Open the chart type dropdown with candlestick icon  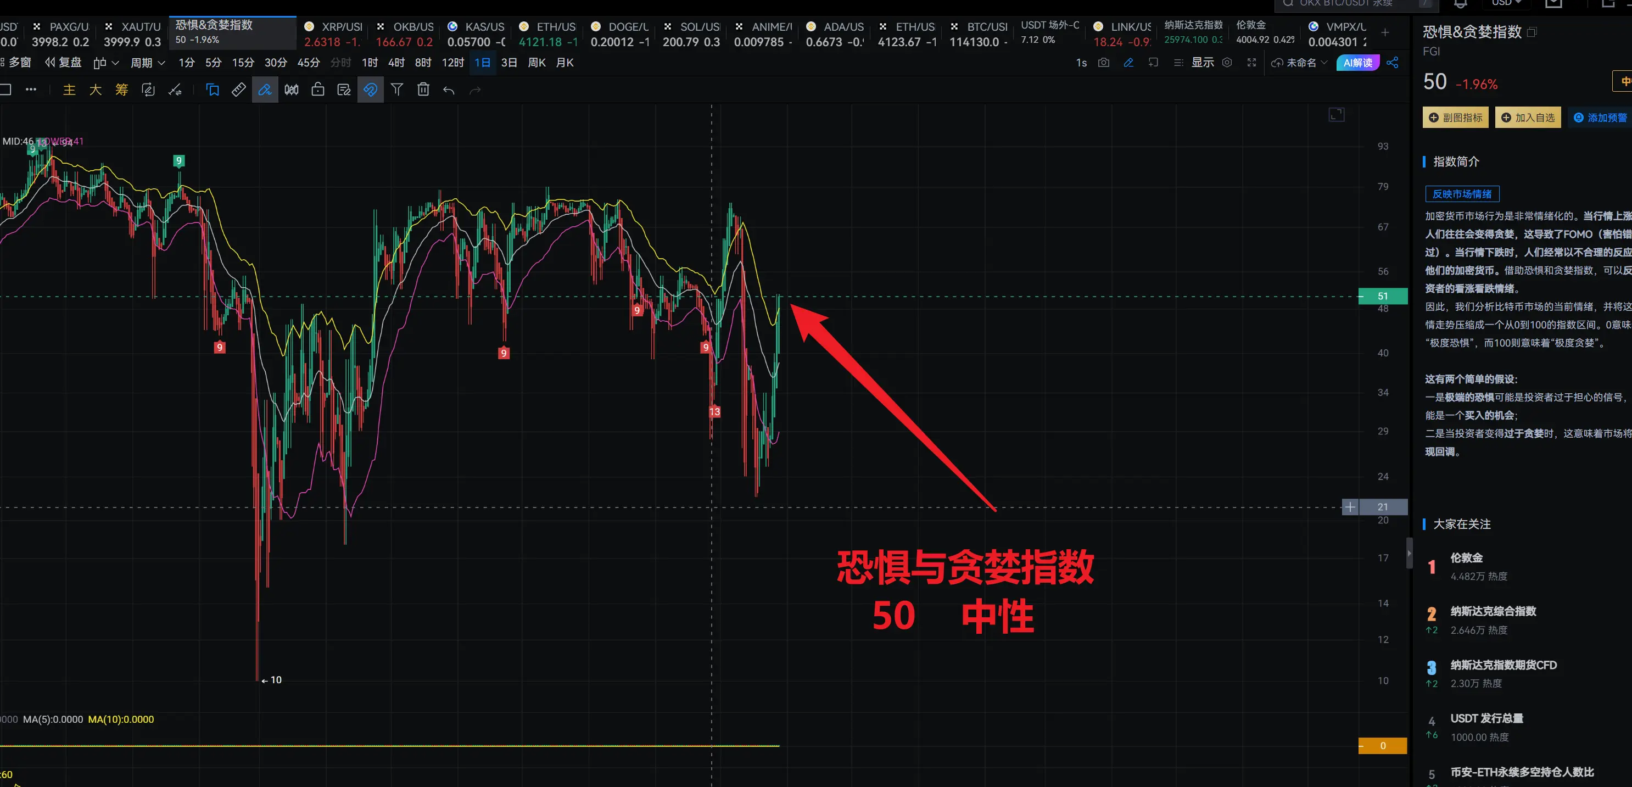click(106, 63)
